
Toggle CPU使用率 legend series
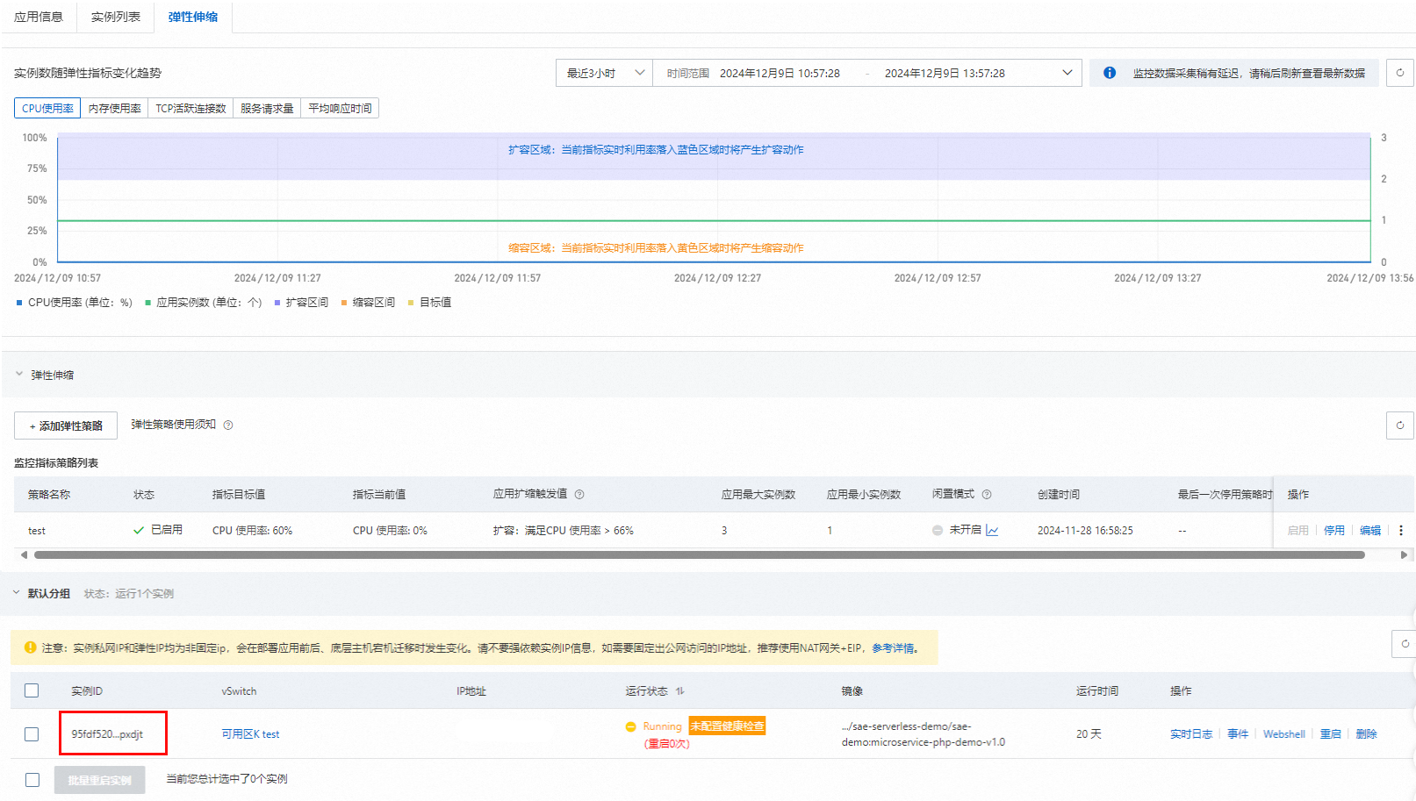75,303
